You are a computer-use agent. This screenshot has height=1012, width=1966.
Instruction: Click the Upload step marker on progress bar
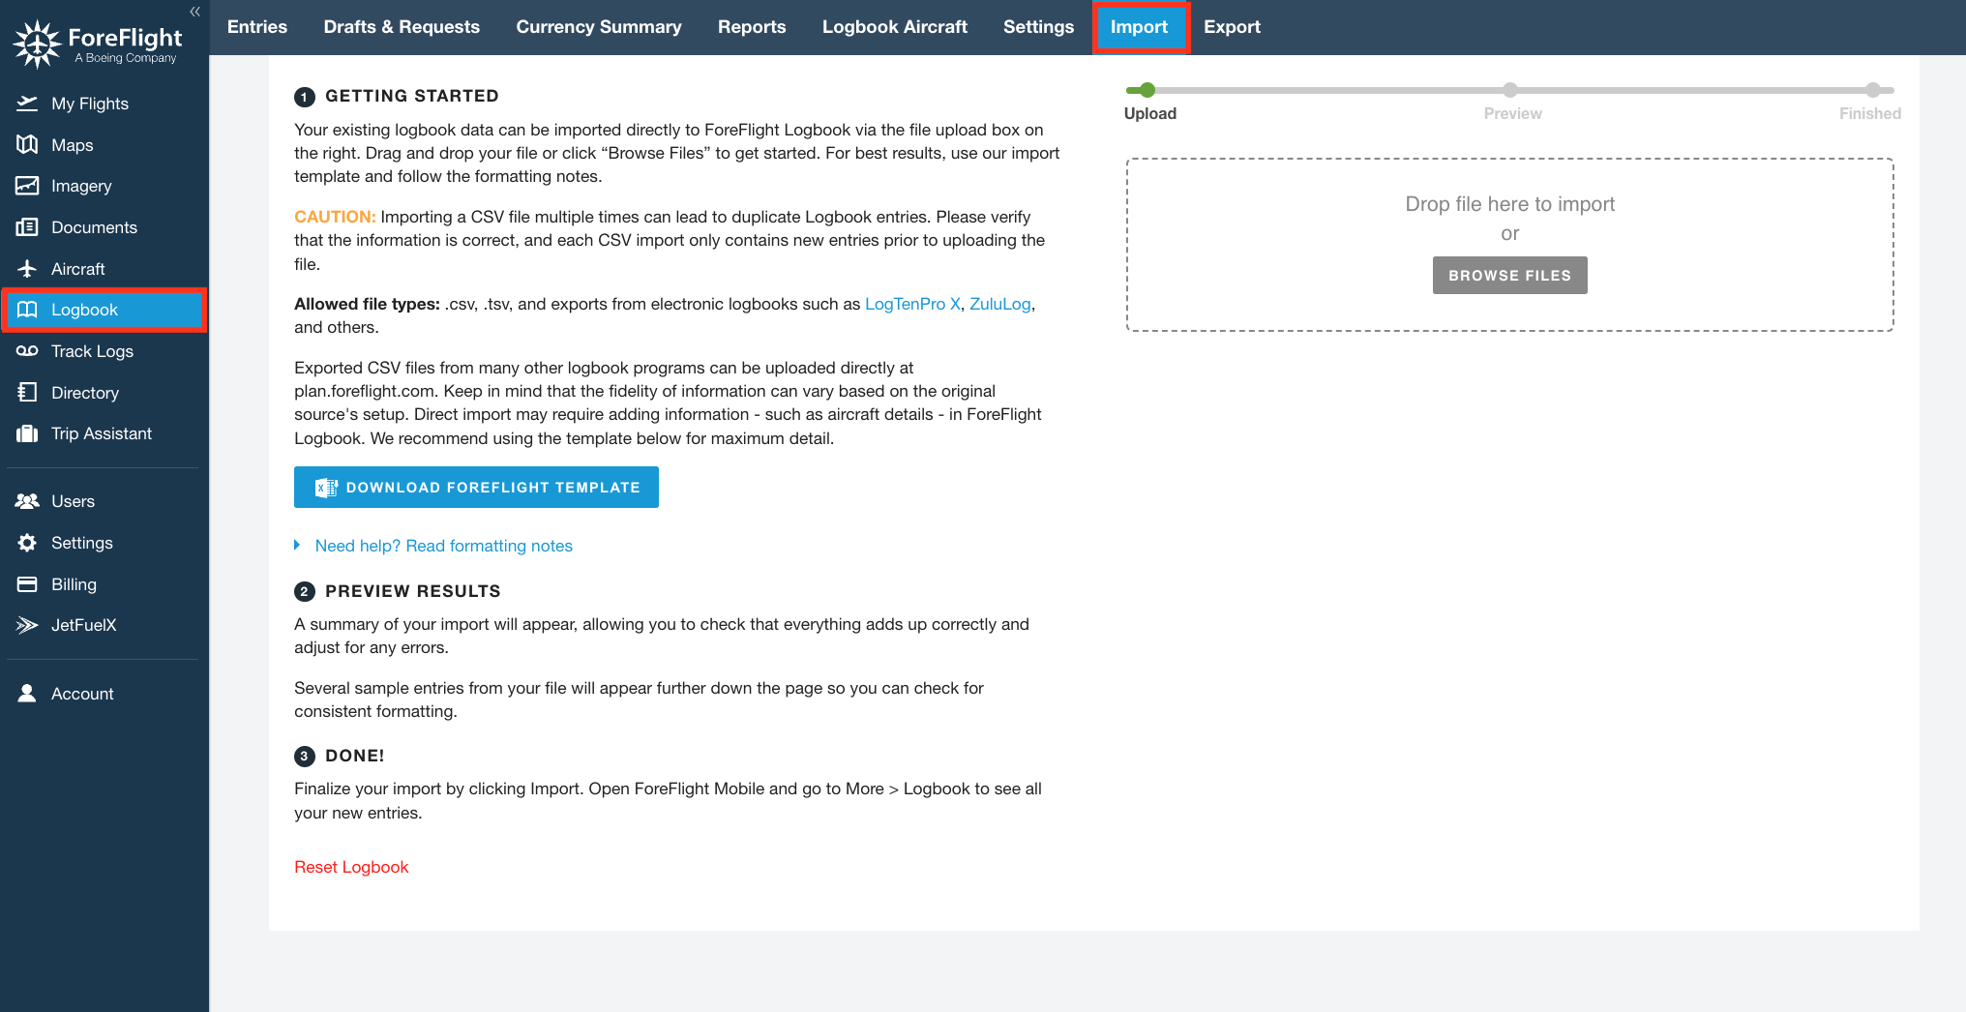click(x=1147, y=90)
